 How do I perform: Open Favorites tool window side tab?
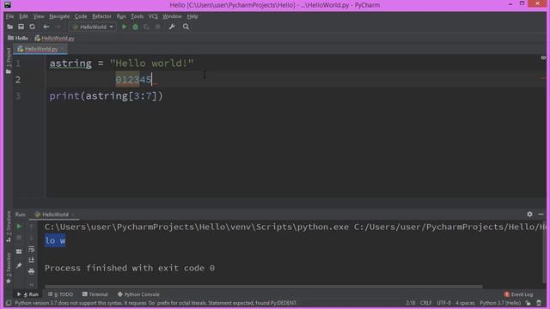coord(9,269)
